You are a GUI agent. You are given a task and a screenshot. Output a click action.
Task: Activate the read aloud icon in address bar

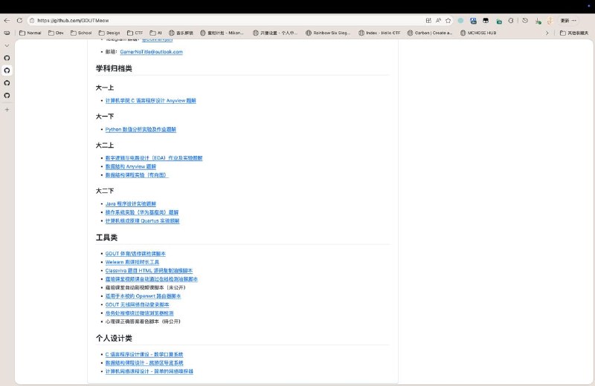pos(438,21)
